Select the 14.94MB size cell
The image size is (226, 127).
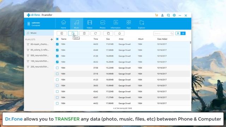point(110,74)
